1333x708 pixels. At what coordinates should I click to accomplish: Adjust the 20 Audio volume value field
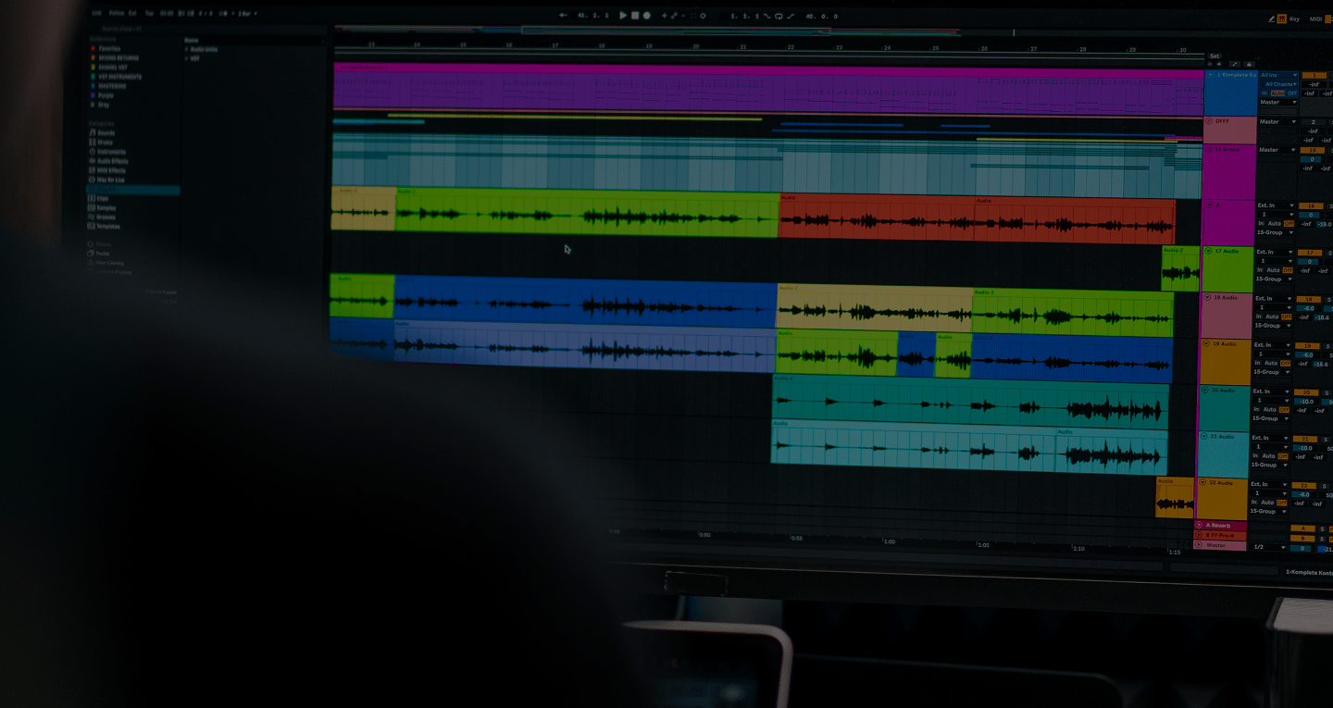pyautogui.click(x=1306, y=402)
